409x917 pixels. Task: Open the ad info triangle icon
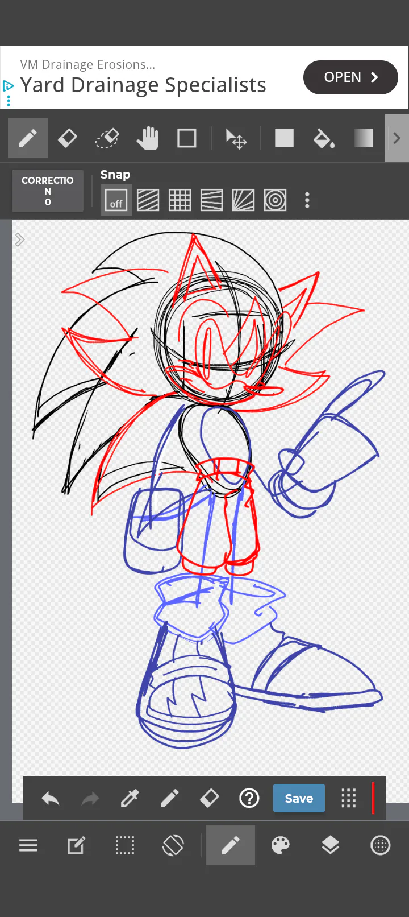click(x=8, y=86)
